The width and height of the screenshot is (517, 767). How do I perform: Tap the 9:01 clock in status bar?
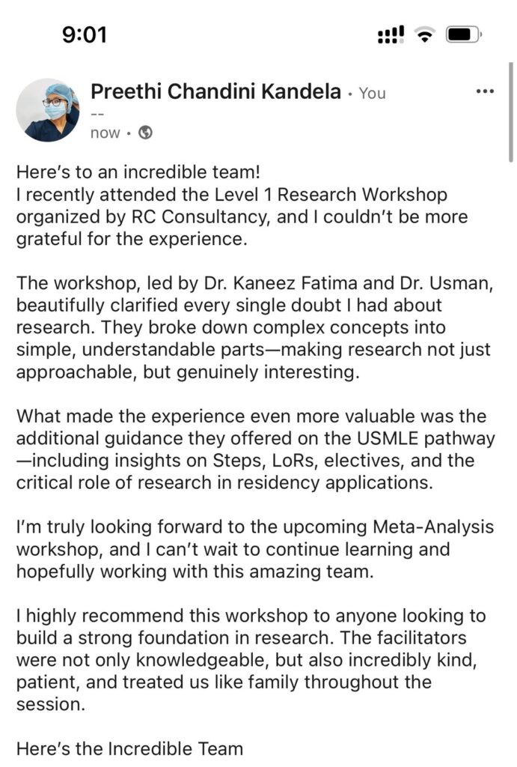click(x=85, y=34)
